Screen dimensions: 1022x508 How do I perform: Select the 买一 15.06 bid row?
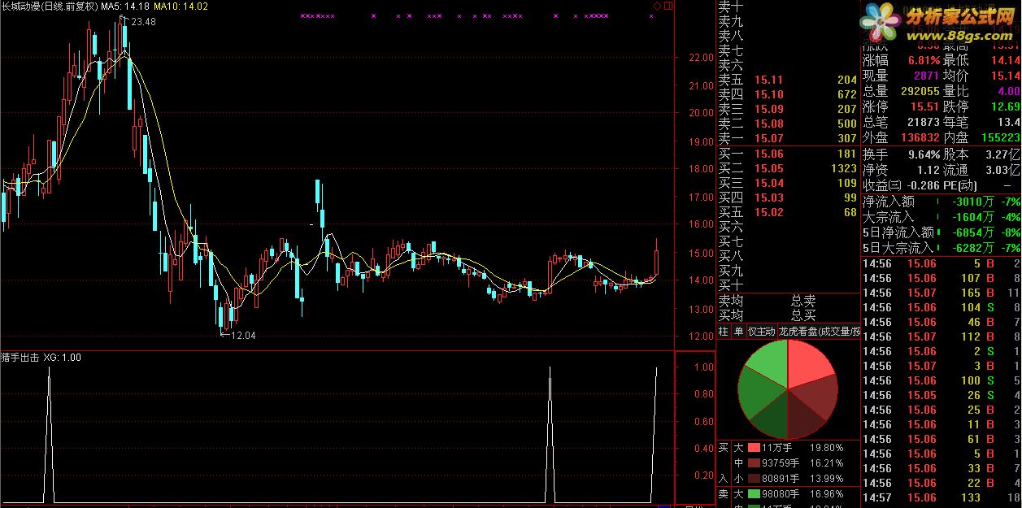[788, 154]
